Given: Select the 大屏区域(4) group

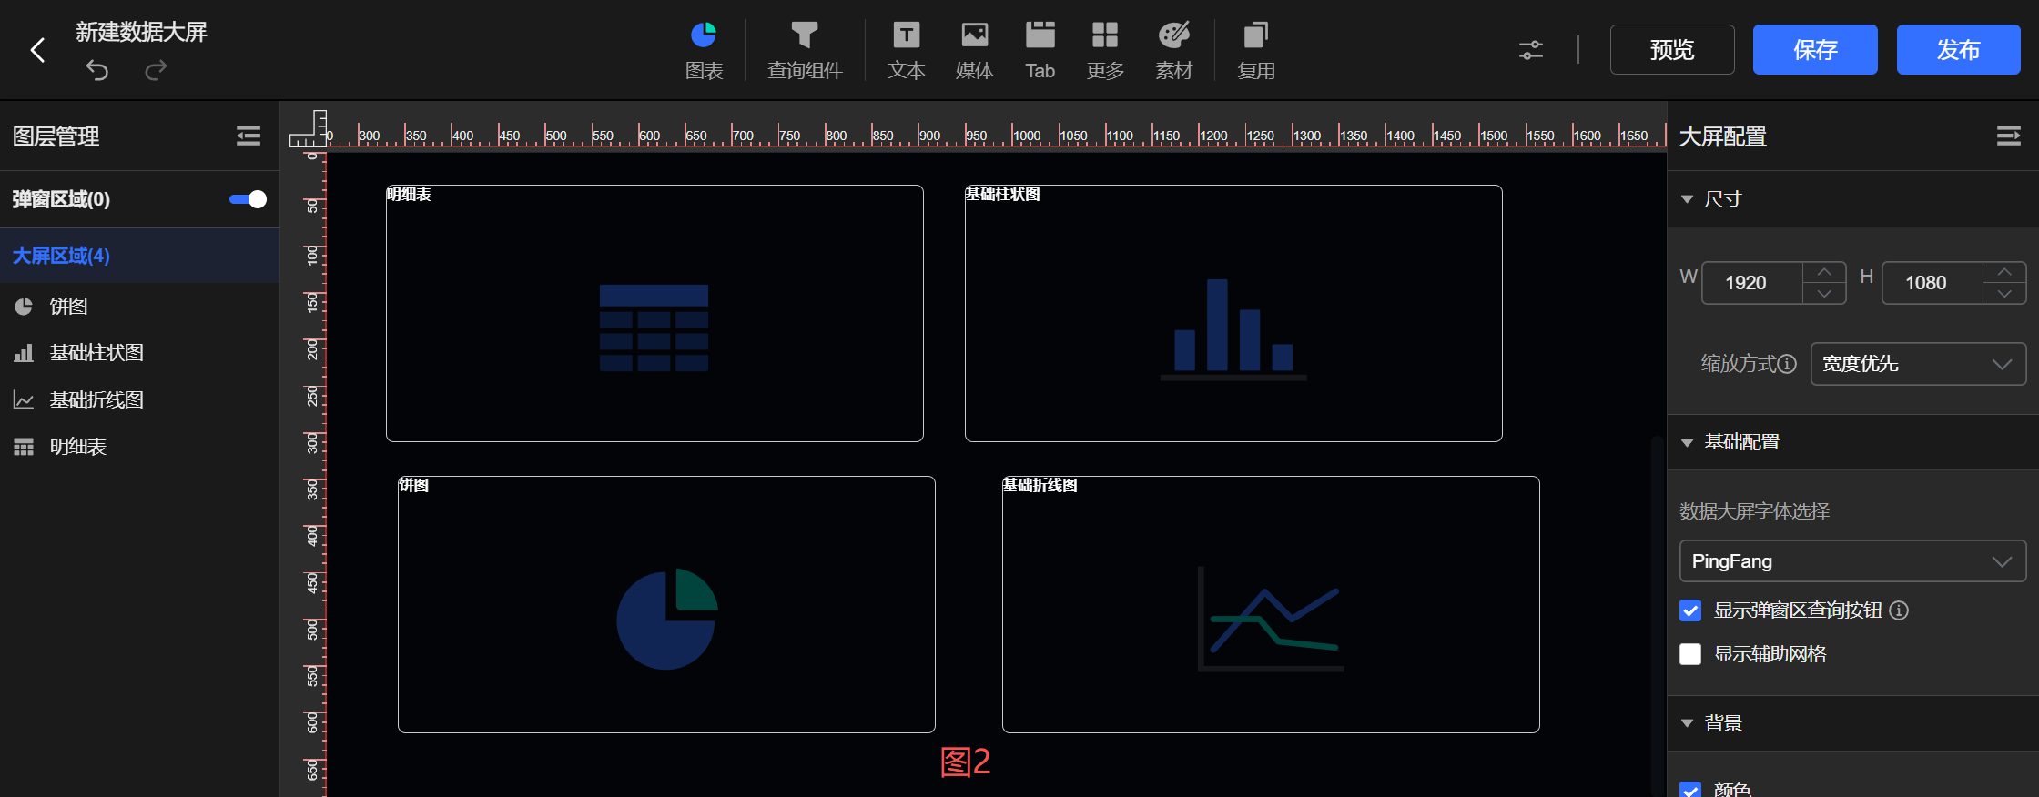Looking at the screenshot, I should tap(61, 256).
